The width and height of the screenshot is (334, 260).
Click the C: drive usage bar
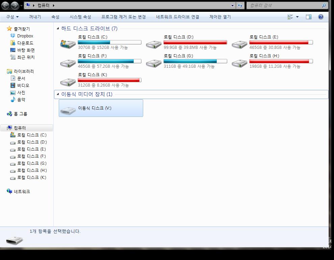click(x=109, y=42)
